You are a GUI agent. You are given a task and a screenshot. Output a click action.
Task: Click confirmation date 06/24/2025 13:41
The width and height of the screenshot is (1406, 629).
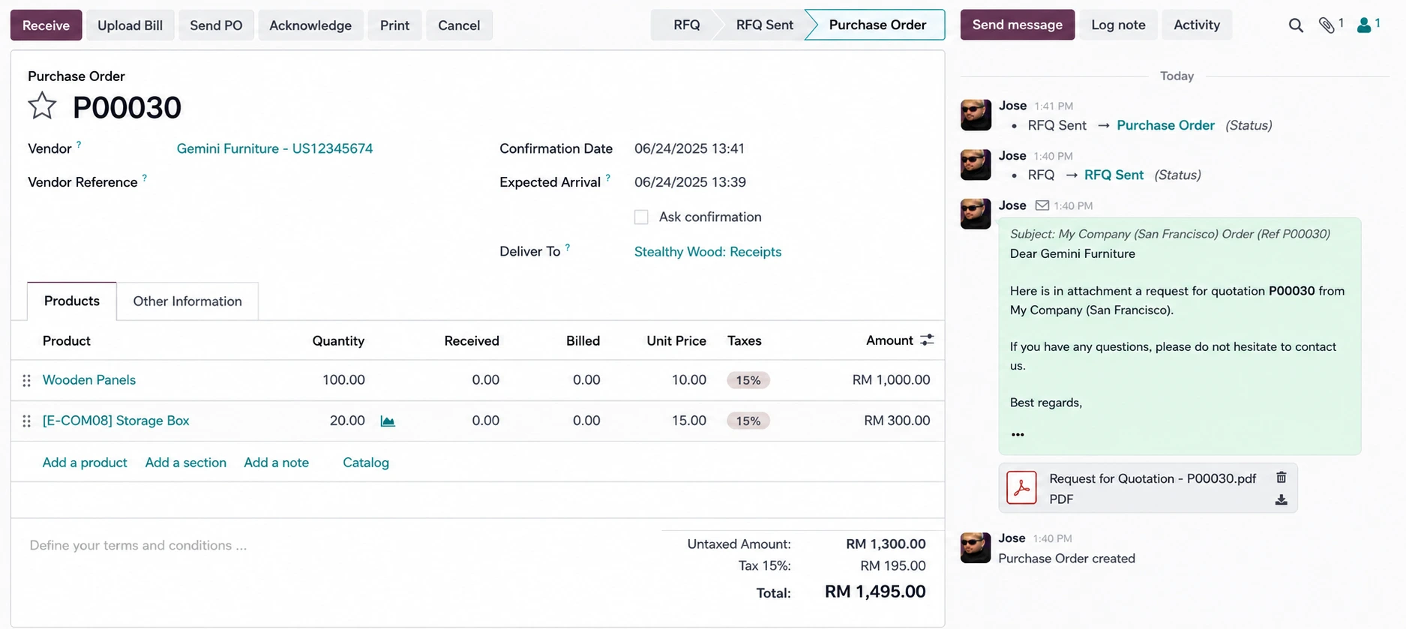pos(689,148)
